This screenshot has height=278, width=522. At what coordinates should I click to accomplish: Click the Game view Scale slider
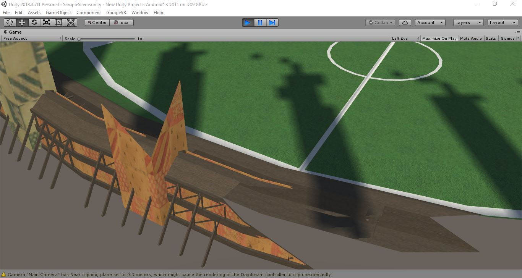pos(107,39)
